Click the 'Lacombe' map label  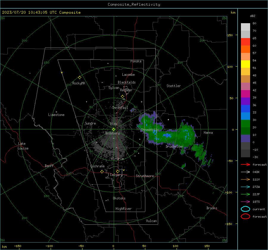[128, 75]
